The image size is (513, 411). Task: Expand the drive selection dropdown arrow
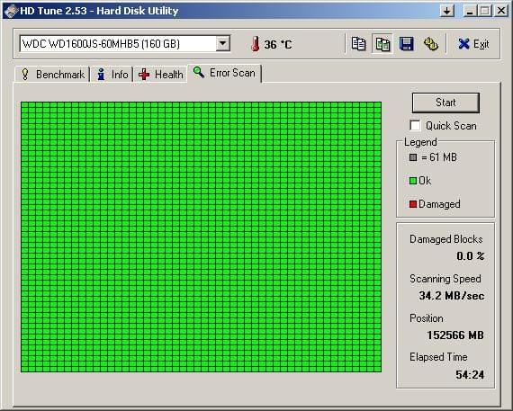tap(223, 43)
